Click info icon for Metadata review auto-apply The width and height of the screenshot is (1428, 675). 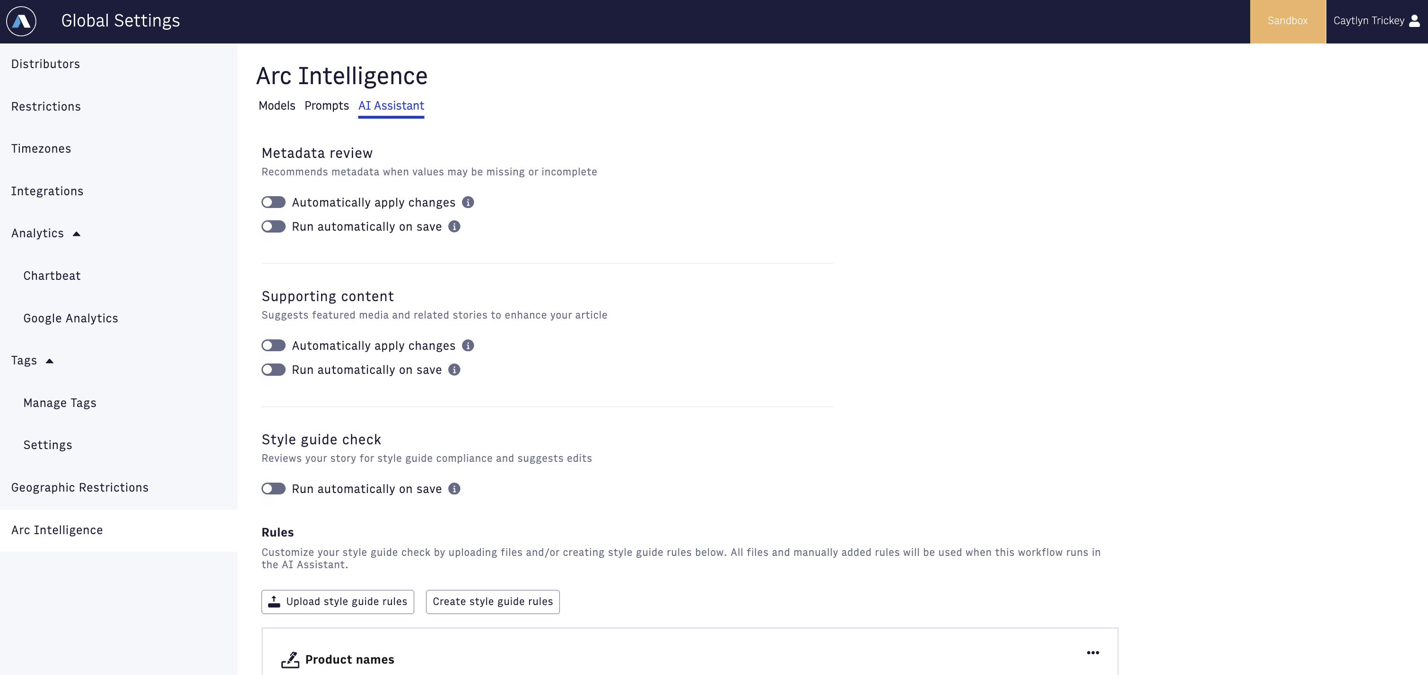pos(468,202)
